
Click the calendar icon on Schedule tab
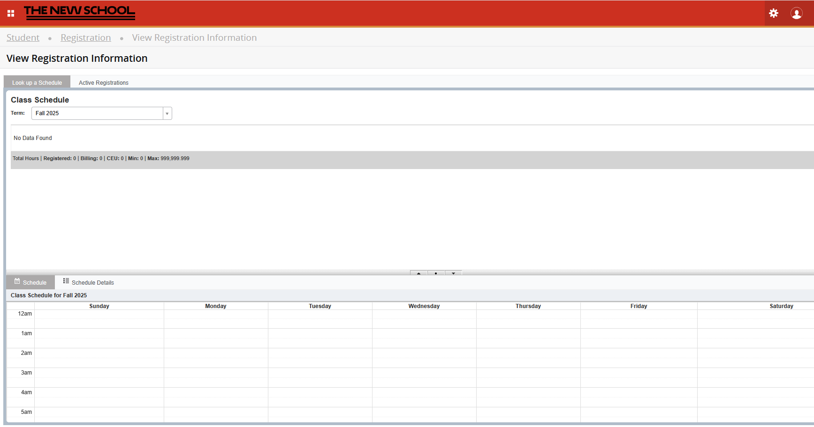tap(17, 281)
